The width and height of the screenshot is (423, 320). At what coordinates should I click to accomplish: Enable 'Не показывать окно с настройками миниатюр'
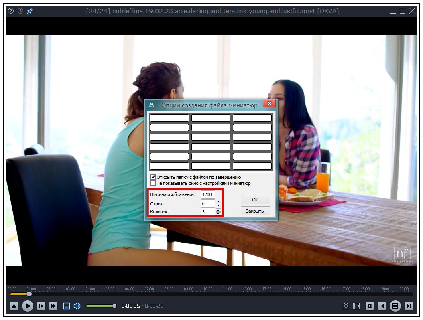[x=153, y=183]
